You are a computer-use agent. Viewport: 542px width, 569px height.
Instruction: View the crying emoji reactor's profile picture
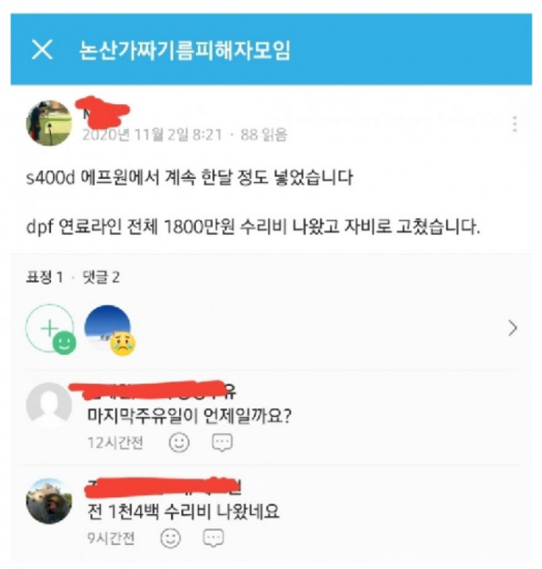click(x=107, y=328)
